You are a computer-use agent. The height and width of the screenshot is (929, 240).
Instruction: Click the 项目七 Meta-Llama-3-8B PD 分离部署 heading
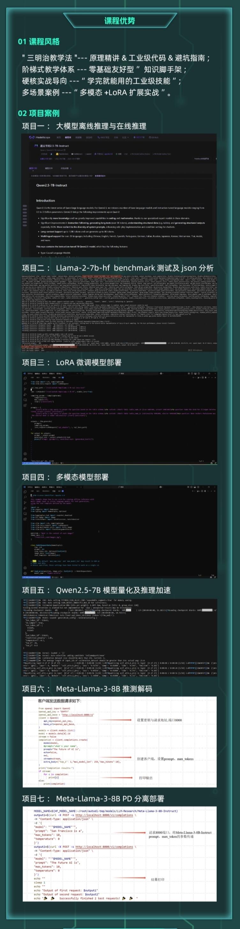tap(93, 798)
